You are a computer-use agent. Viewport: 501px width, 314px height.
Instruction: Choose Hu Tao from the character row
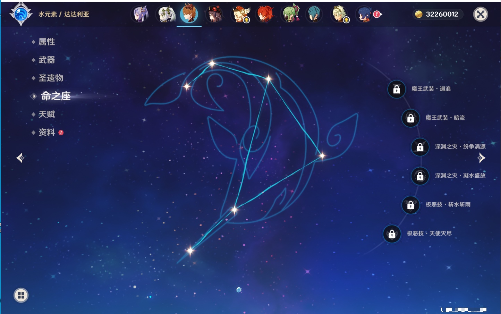coord(214,15)
